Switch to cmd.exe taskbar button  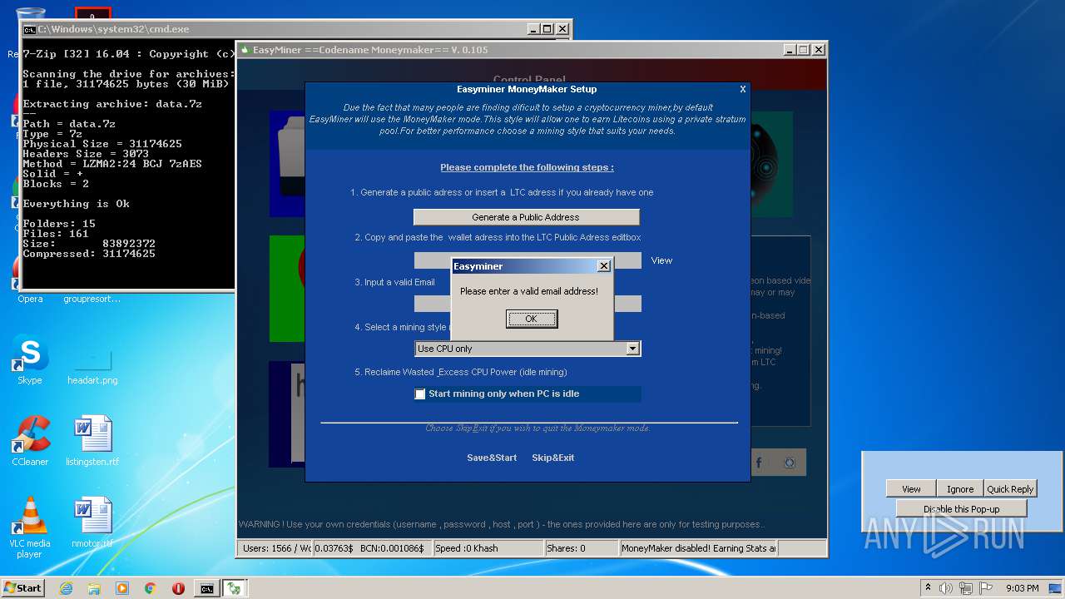click(x=206, y=588)
